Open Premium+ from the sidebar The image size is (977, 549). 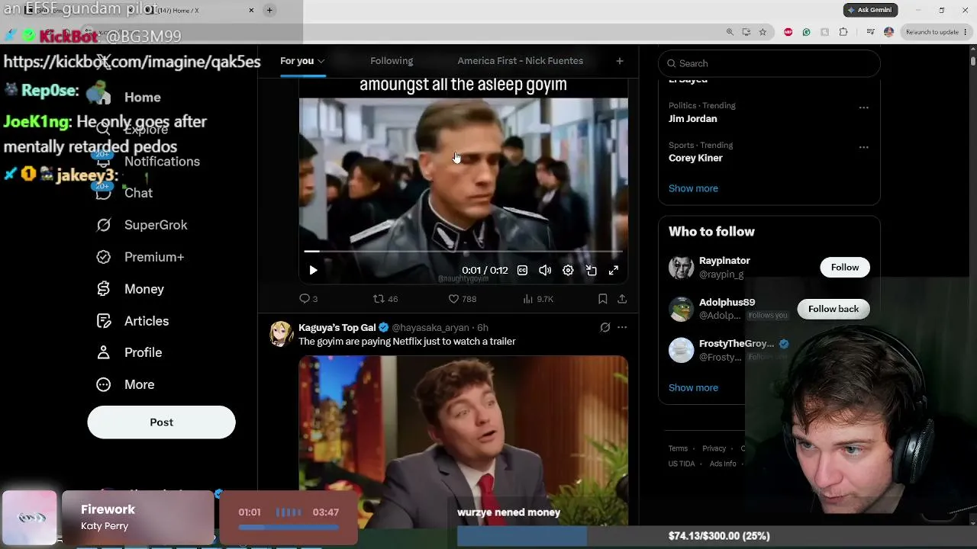140,258
